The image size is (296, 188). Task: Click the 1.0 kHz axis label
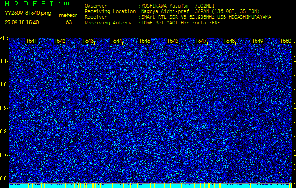click(x=4, y=85)
